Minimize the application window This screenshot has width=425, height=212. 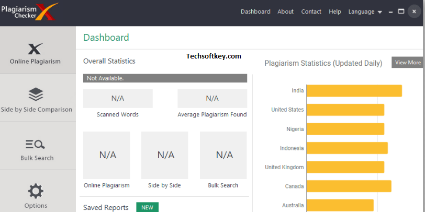click(x=390, y=12)
